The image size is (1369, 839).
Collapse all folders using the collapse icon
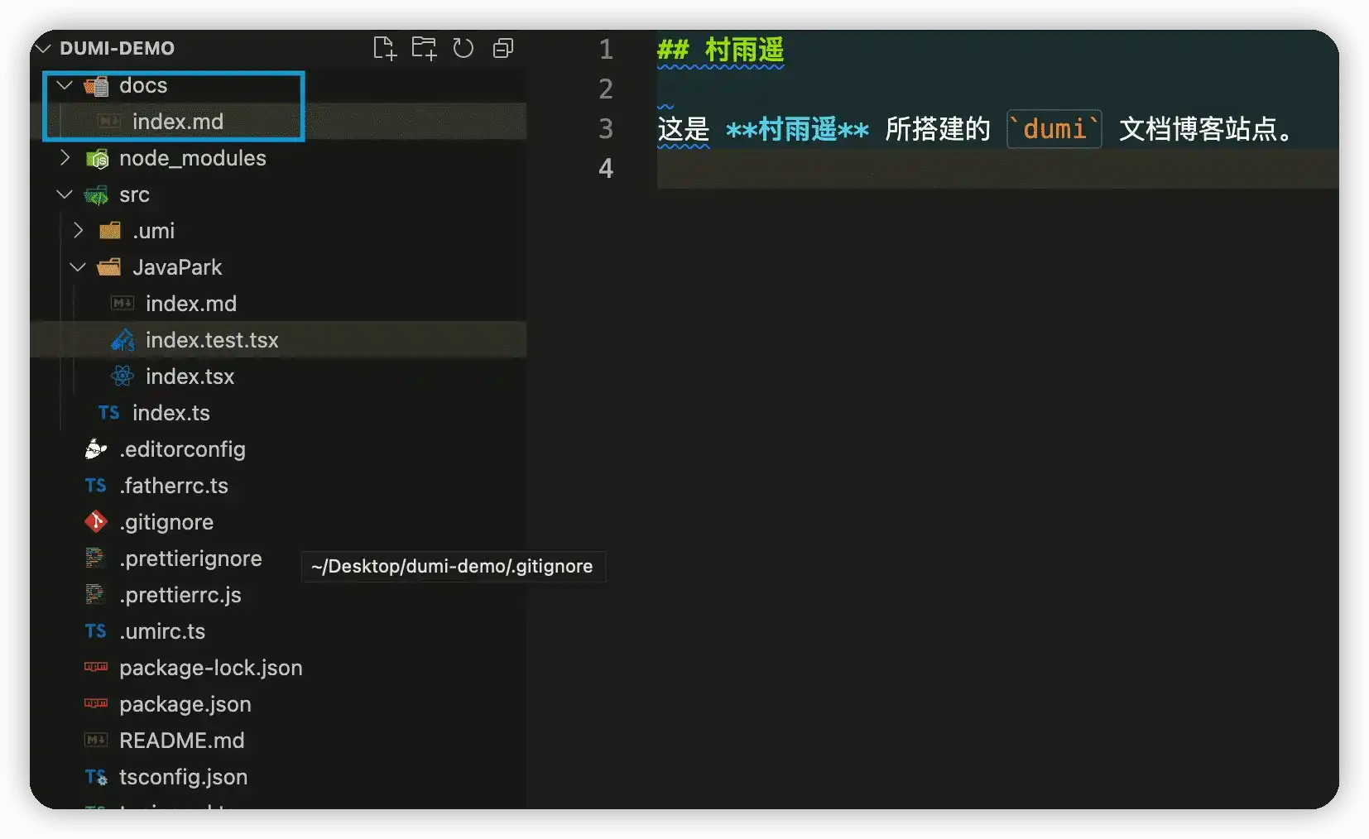pyautogui.click(x=503, y=48)
